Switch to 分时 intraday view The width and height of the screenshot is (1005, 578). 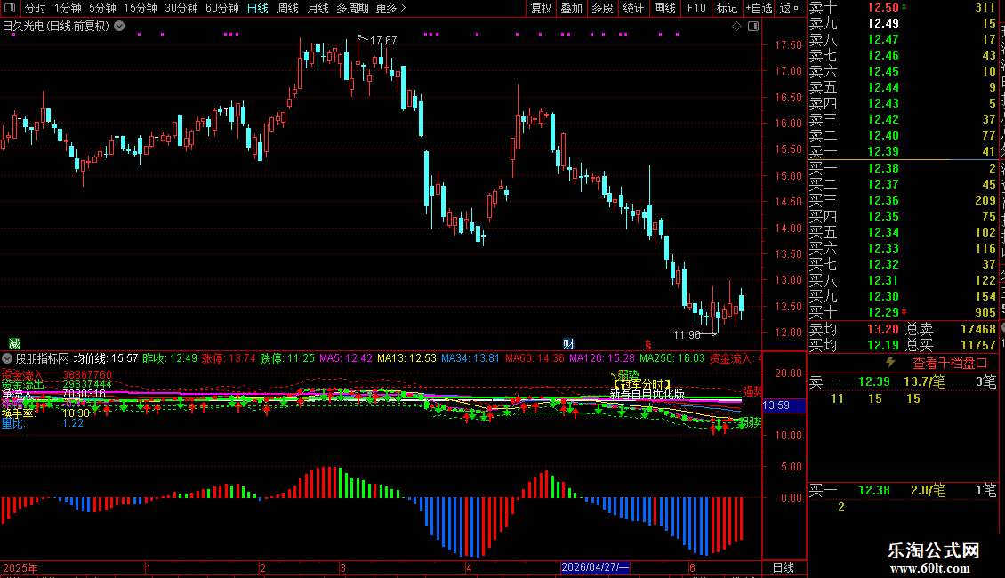click(36, 8)
